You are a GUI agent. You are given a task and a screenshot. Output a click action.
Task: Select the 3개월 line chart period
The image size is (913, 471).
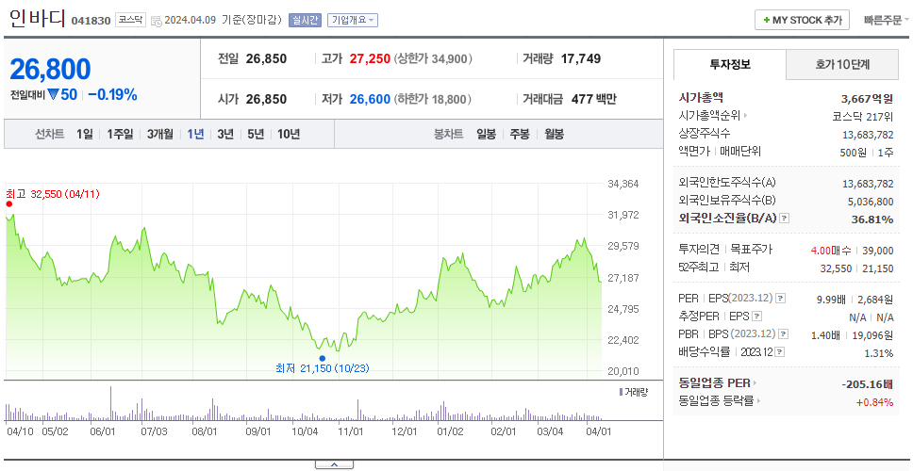[x=160, y=135]
